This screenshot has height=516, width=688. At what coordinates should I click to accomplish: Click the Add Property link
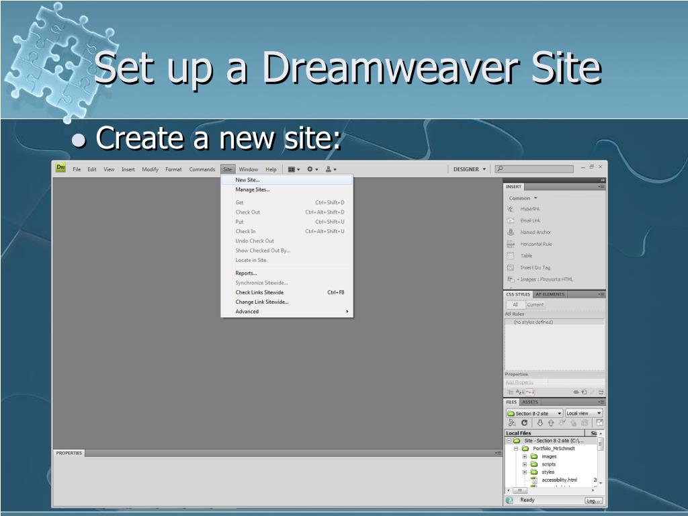pyautogui.click(x=519, y=382)
